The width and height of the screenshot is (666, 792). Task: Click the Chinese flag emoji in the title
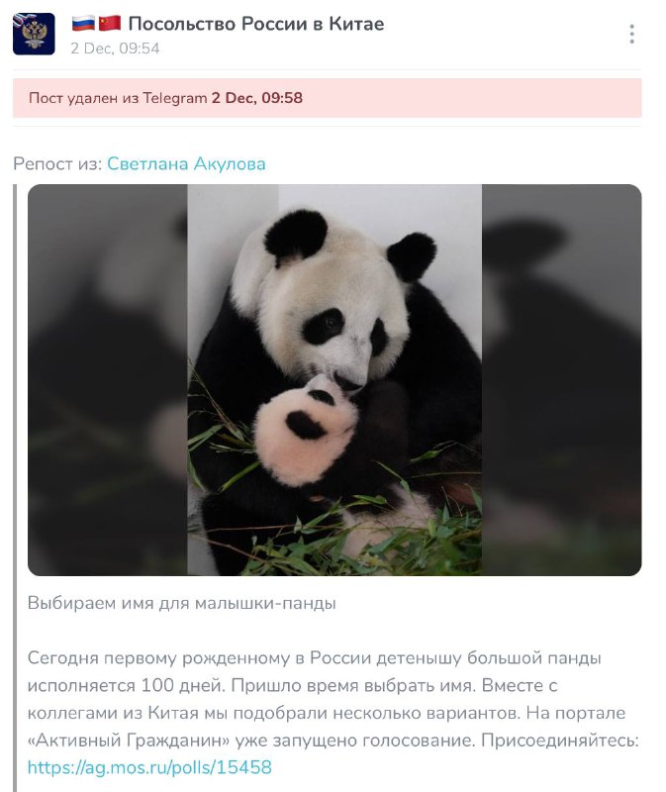point(110,23)
